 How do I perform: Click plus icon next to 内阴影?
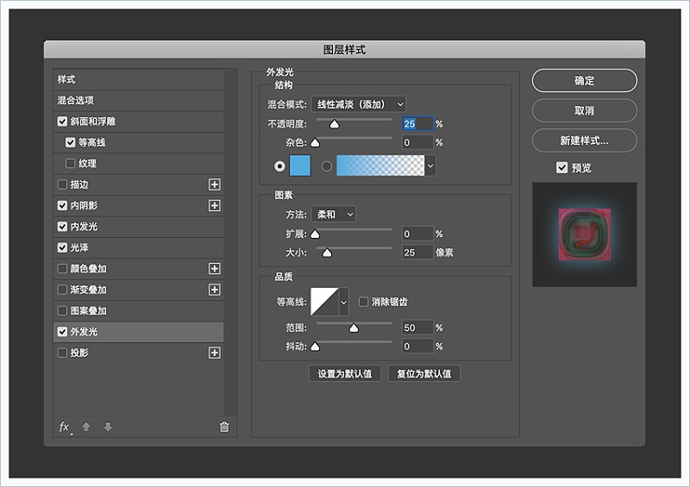[x=215, y=205]
